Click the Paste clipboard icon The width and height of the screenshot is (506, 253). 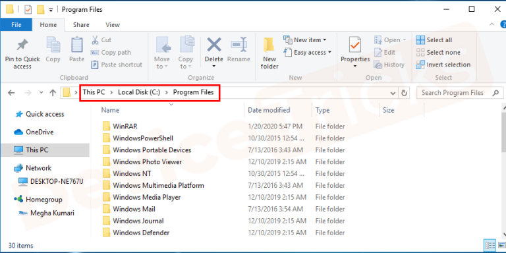tap(76, 45)
